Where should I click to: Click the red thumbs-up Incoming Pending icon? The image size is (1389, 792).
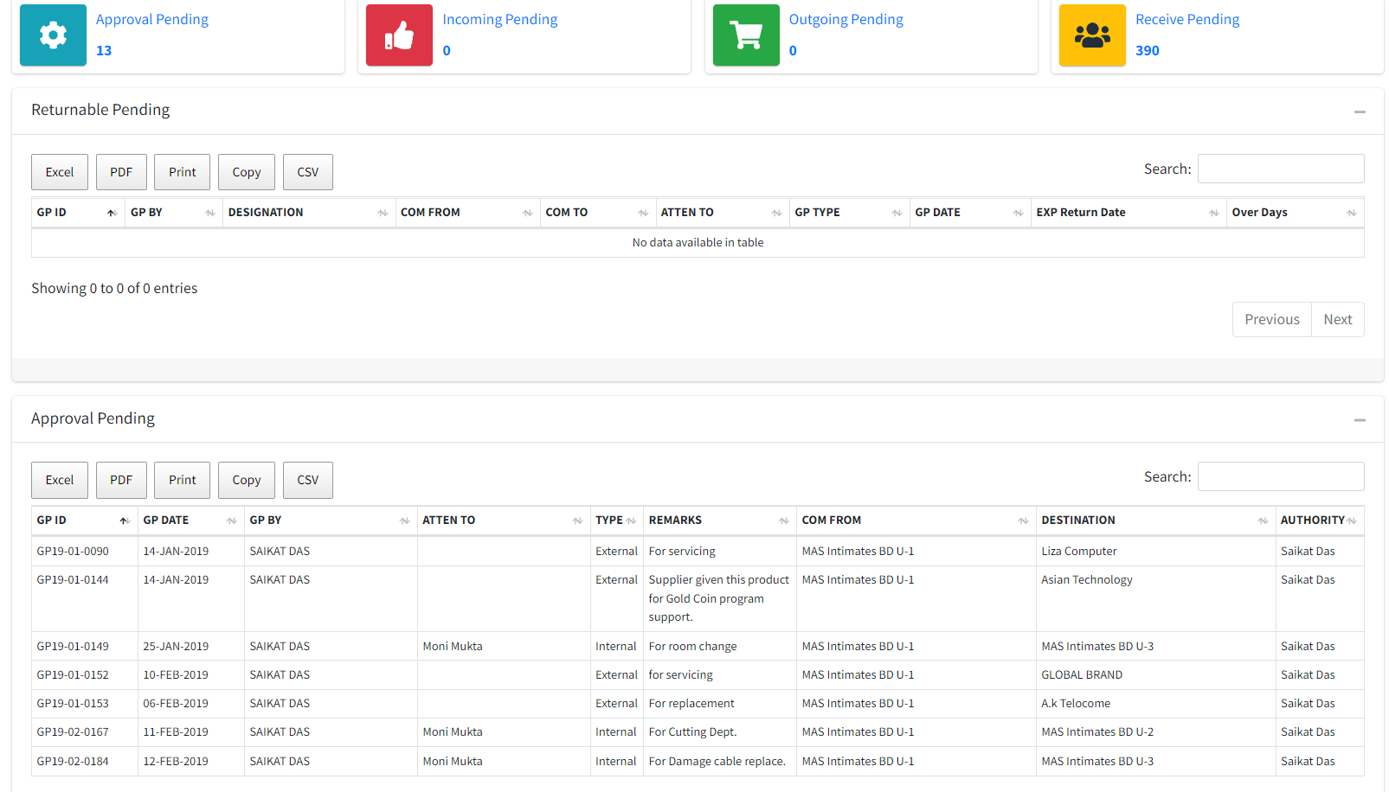pyautogui.click(x=399, y=35)
